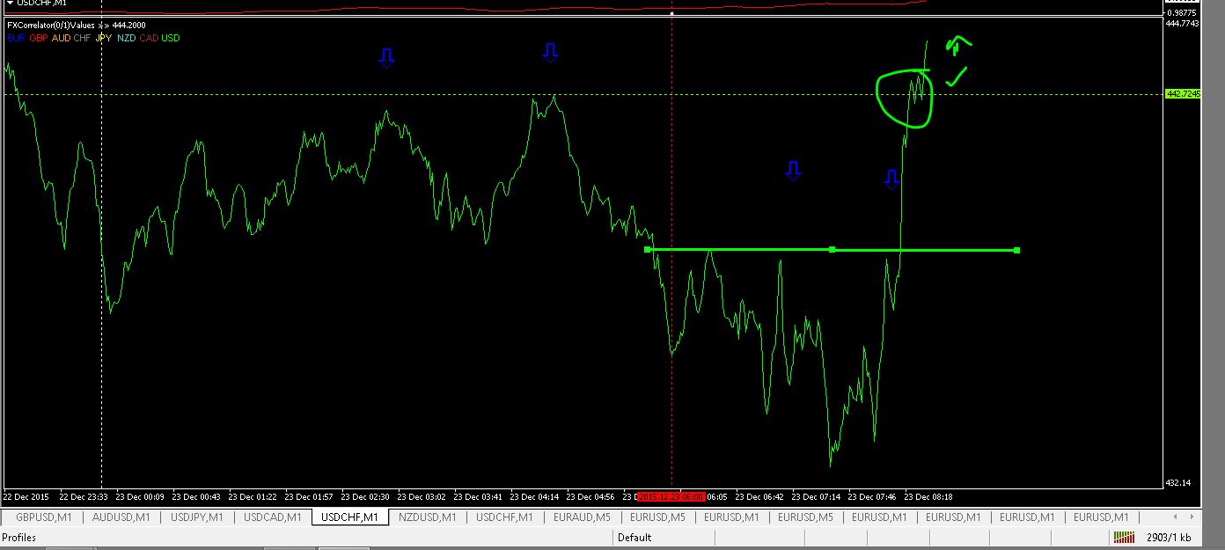Click the 23 Dec 04:14 time label
Screen dimensions: 1225x550
point(536,496)
